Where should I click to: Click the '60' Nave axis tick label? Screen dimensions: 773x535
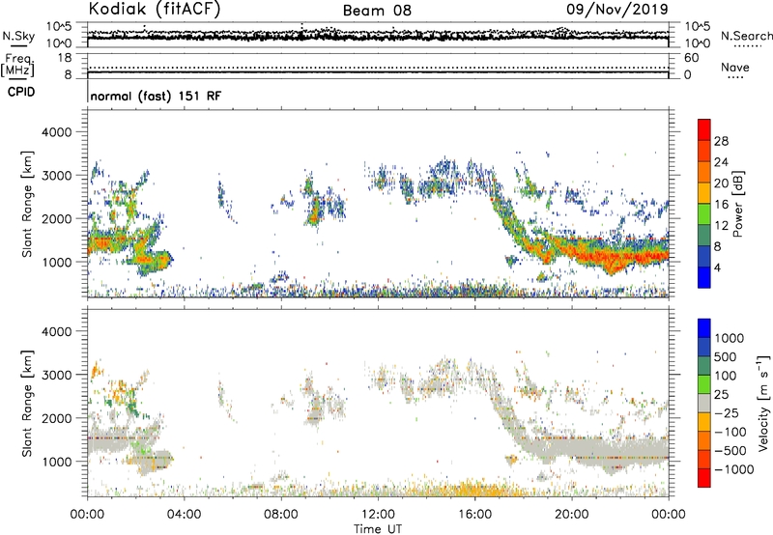[x=691, y=58]
